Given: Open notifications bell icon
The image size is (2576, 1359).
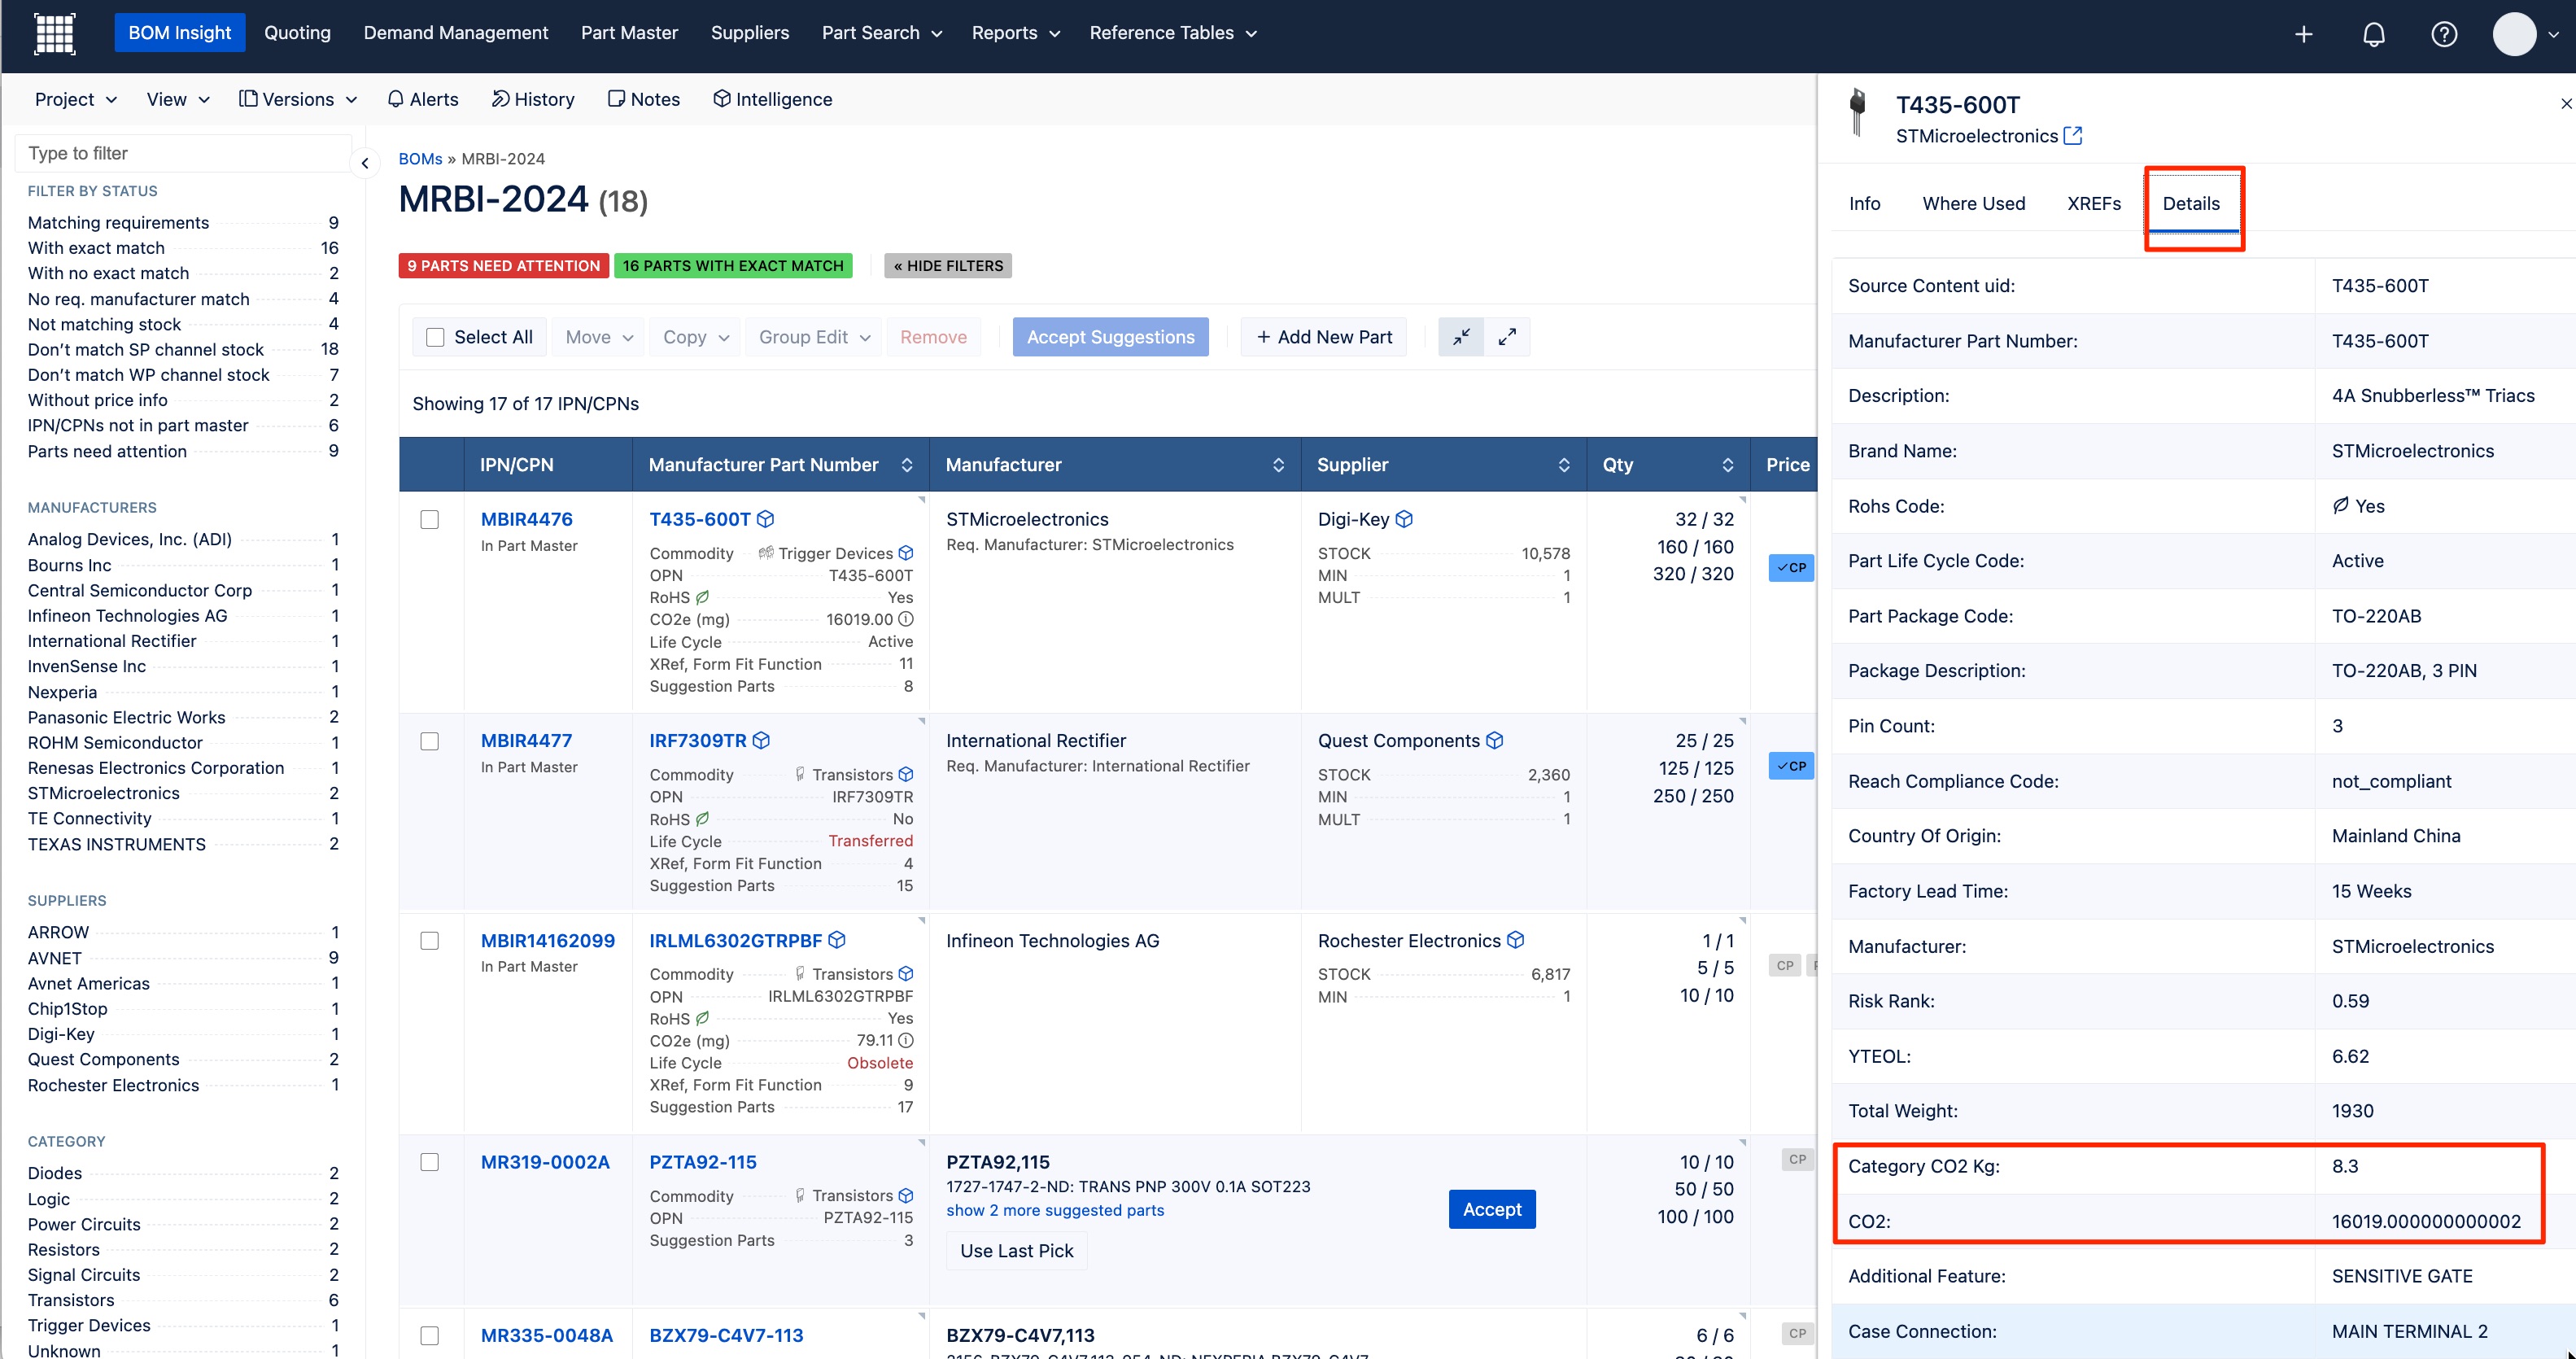Looking at the screenshot, I should click(x=2373, y=34).
